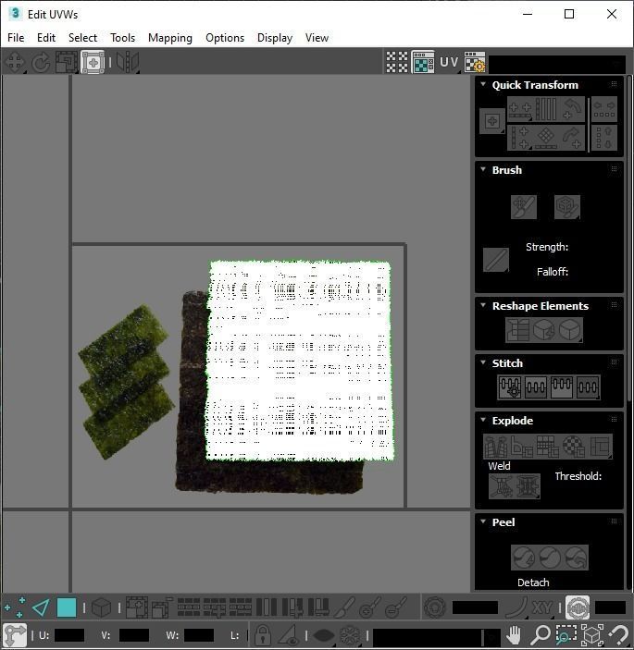Click the Mirror tool icon

tap(128, 62)
